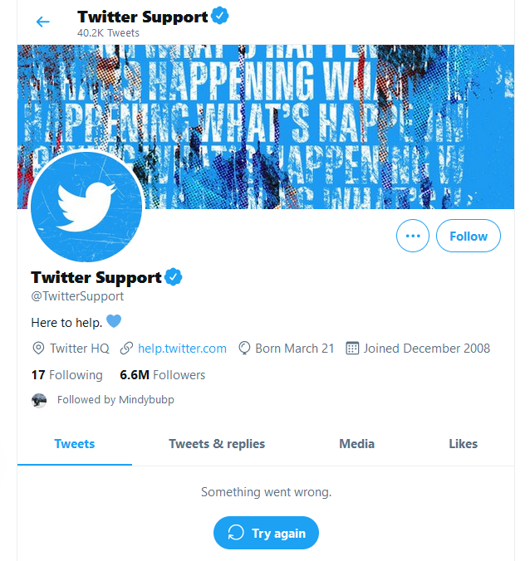The height and width of the screenshot is (561, 530).
Task: Click the link chain icon
Action: coord(126,349)
